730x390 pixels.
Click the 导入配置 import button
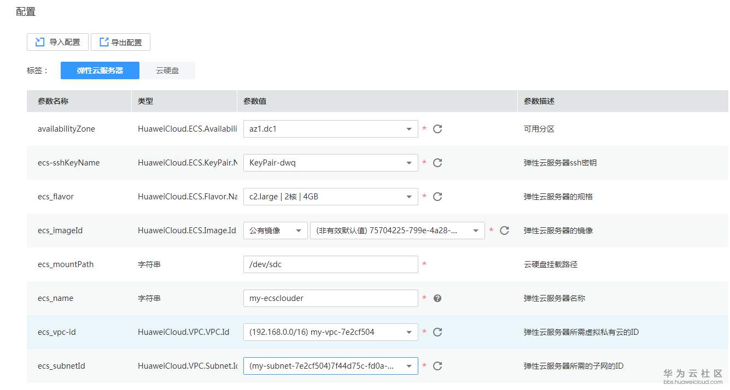[x=57, y=42]
